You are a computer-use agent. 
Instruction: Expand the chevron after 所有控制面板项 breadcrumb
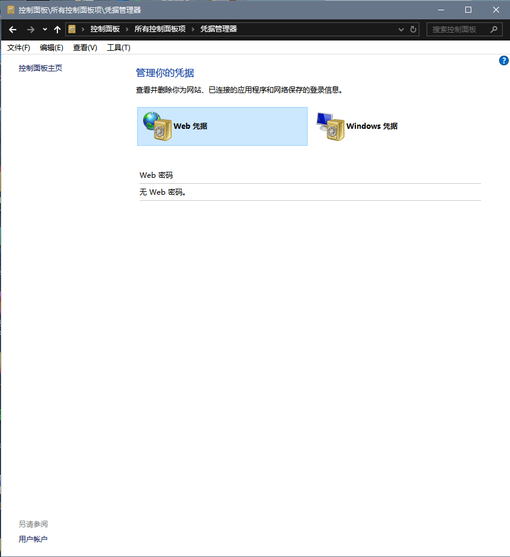click(x=193, y=29)
